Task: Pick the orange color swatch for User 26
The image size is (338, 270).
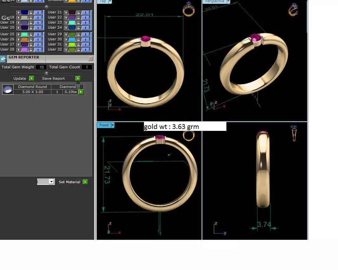Action: (x=24, y=39)
